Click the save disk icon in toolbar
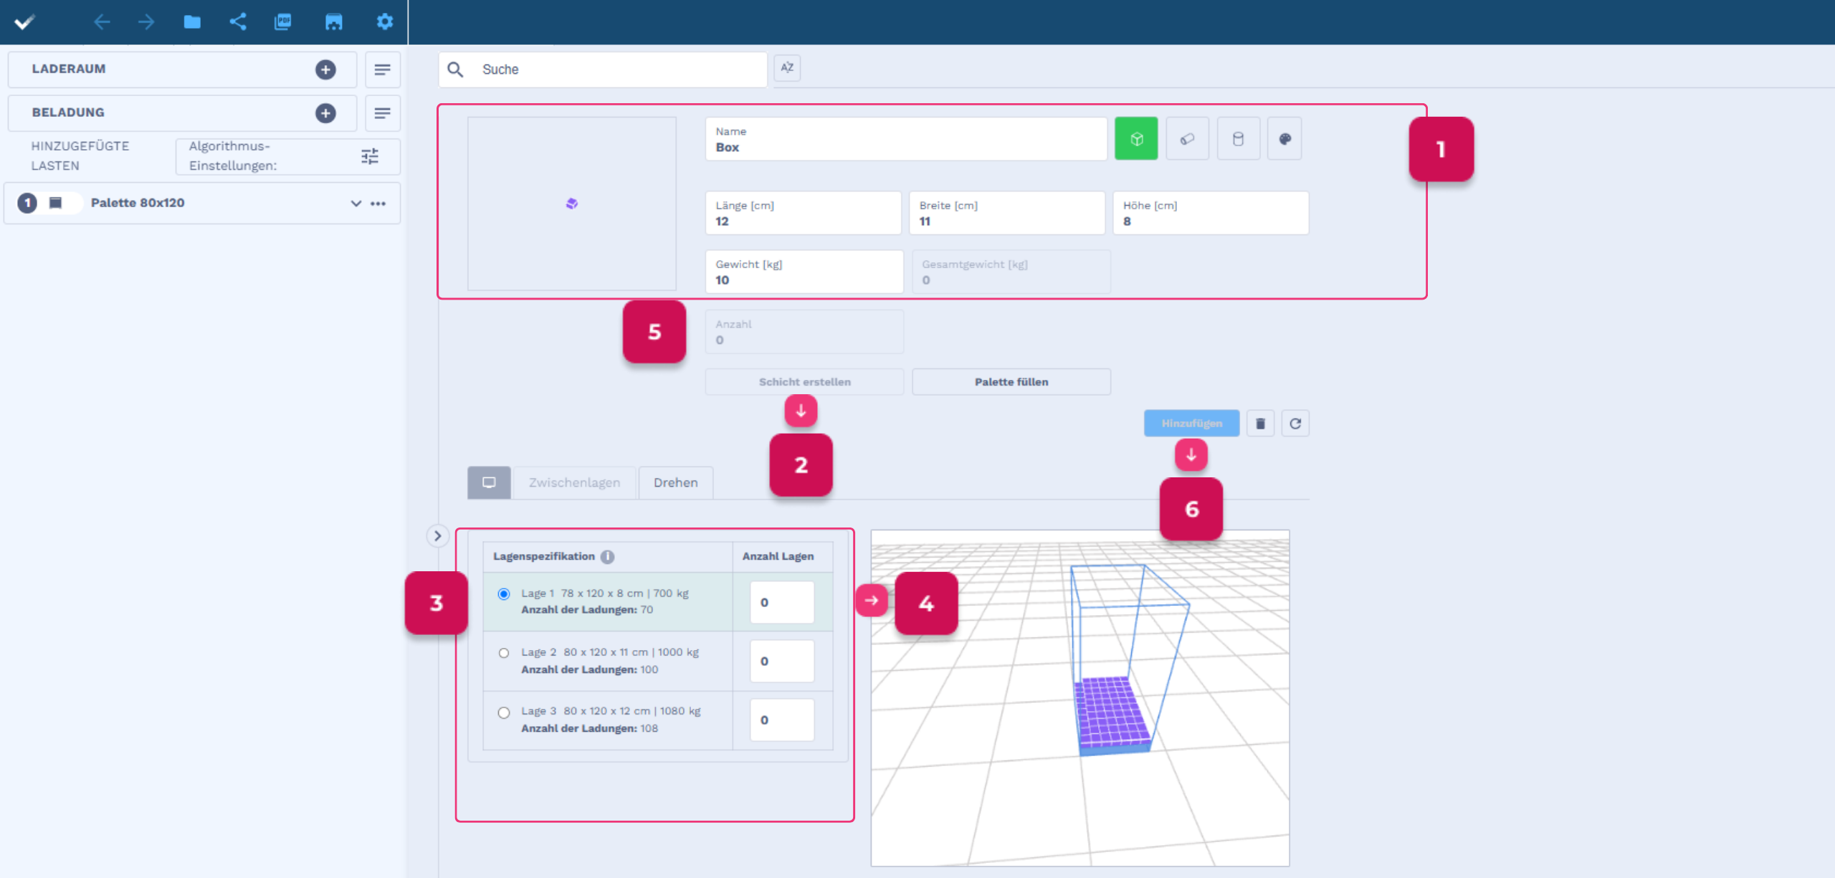Screen dimensions: 1835x878 [x=333, y=22]
